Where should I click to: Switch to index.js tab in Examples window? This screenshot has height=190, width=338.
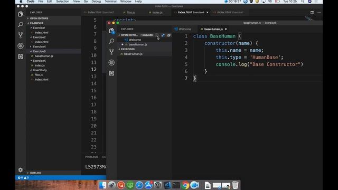157,13
